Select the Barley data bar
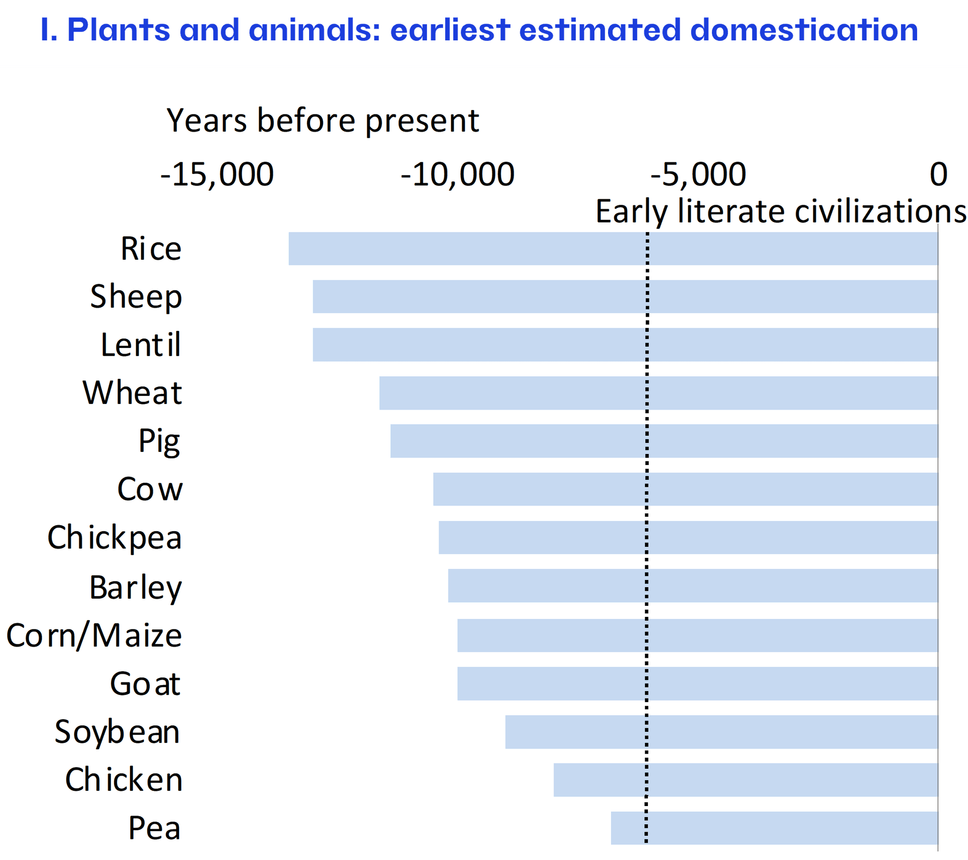Image resolution: width=968 pixels, height=860 pixels. [x=693, y=586]
